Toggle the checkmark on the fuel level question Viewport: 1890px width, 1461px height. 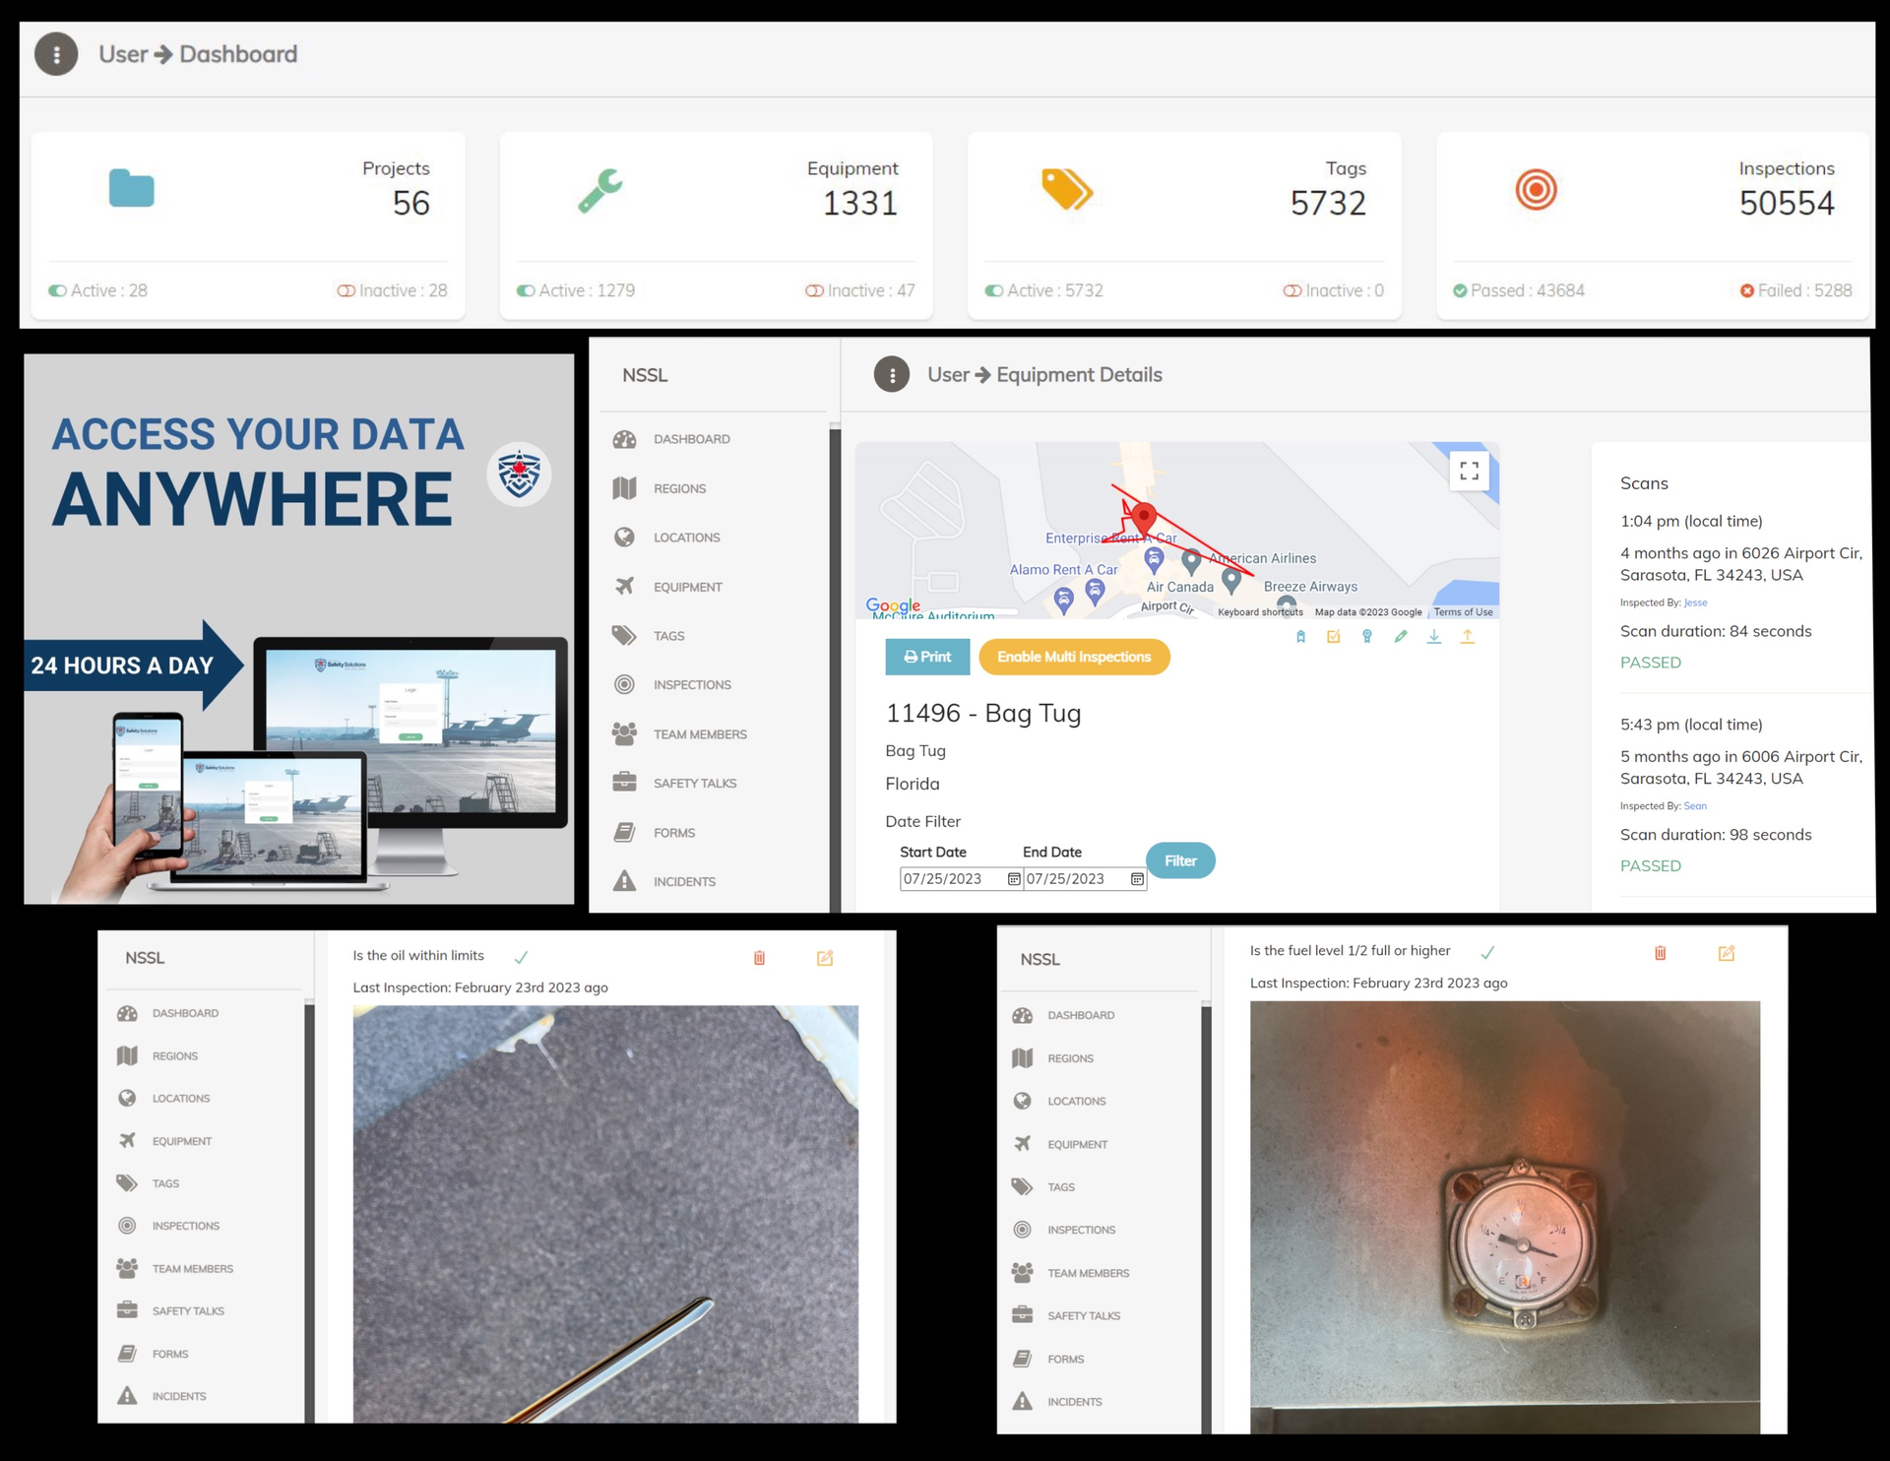[1489, 952]
